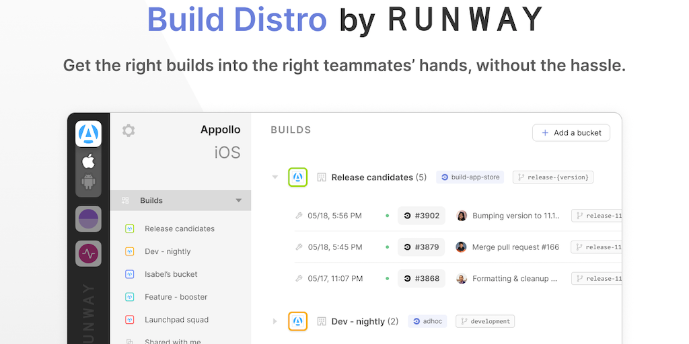Screen dimensions: 689x344
Task: Click the green-bordered Release candidates bucket icon
Action: click(298, 177)
